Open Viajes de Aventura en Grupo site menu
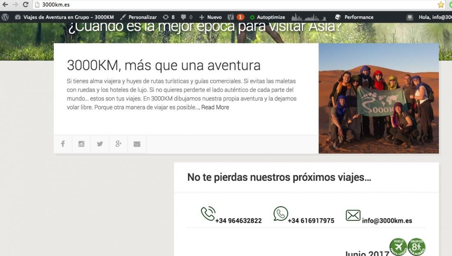Image resolution: width=452 pixels, height=256 pixels. pos(64,17)
